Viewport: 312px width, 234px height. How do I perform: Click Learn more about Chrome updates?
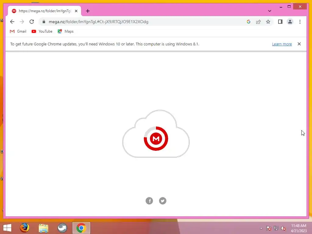coord(282,44)
